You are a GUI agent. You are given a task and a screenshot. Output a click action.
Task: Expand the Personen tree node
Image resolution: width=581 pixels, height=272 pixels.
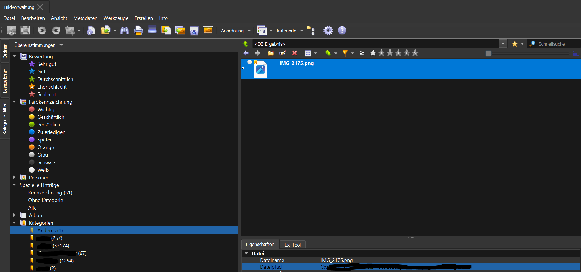(x=14, y=177)
